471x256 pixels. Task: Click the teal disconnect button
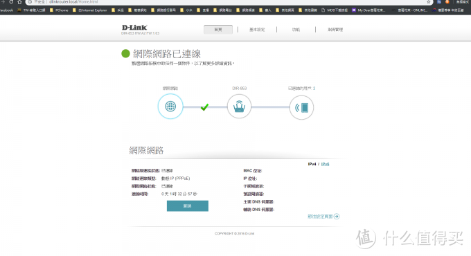(188, 206)
